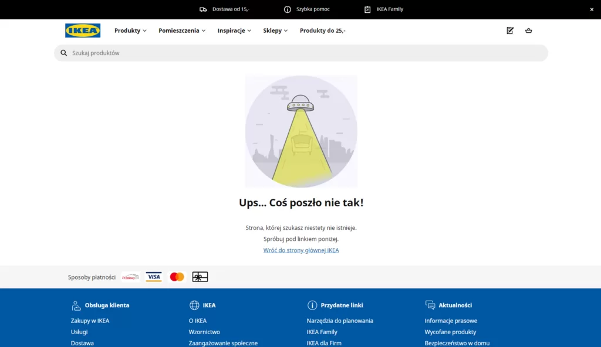The image size is (601, 347).
Task: Click the VISA payment logo
Action: pyautogui.click(x=154, y=277)
